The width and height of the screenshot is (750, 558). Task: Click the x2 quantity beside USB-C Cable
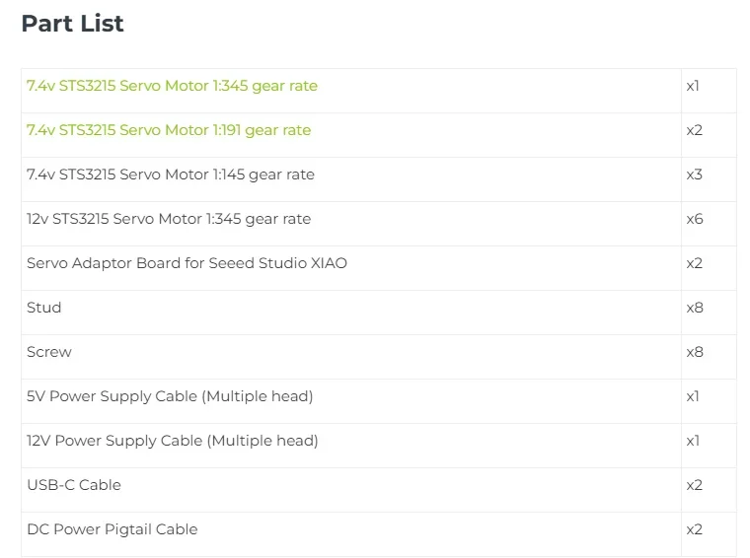tap(694, 485)
